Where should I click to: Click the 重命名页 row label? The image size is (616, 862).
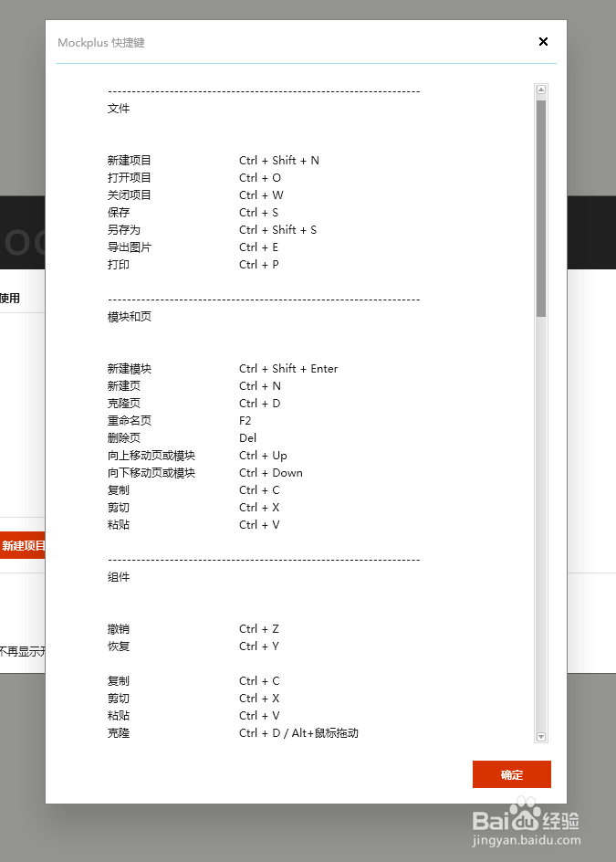click(x=130, y=421)
